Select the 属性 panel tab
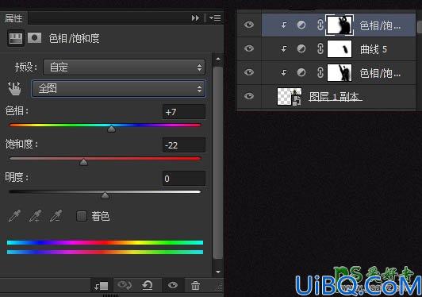 [x=13, y=18]
